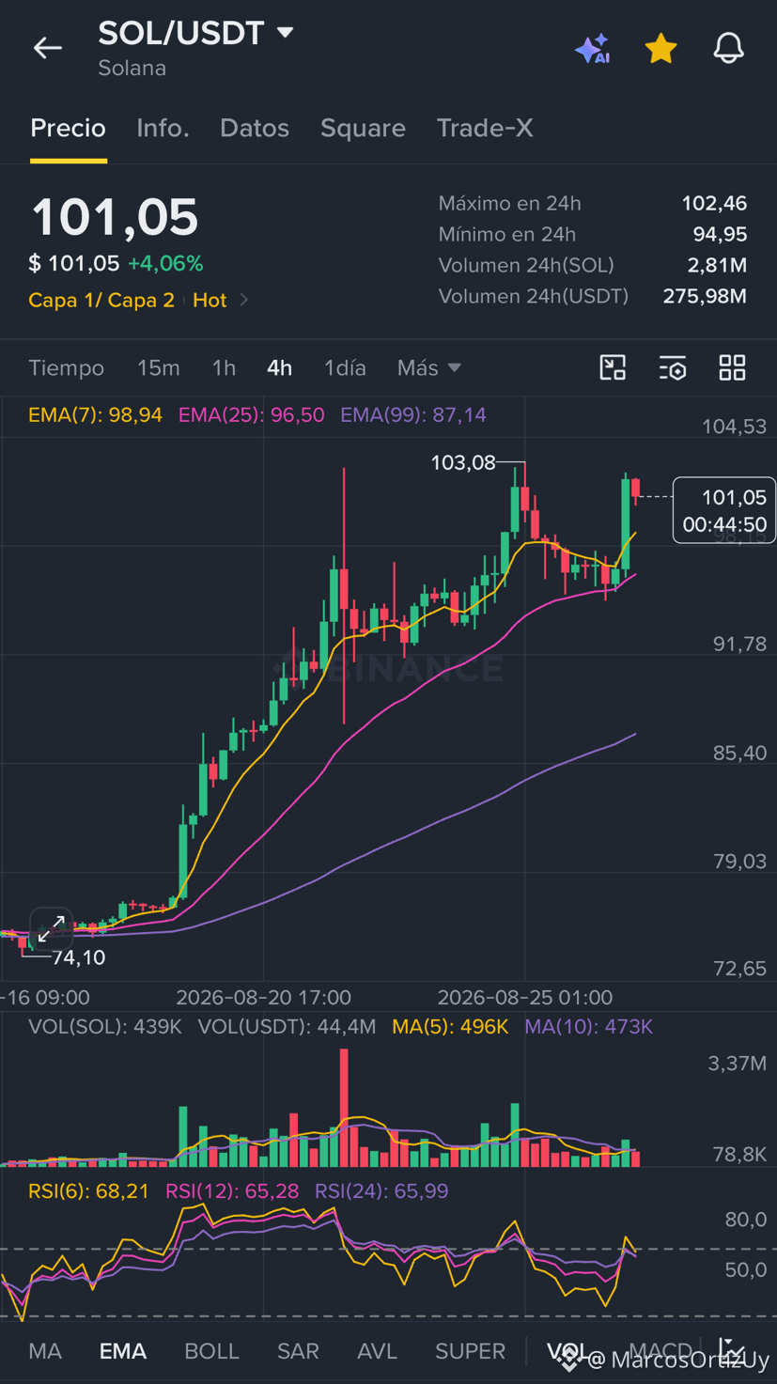Toggle the SAR indicator
Screen dimensions: 777x1384
coord(298,1351)
